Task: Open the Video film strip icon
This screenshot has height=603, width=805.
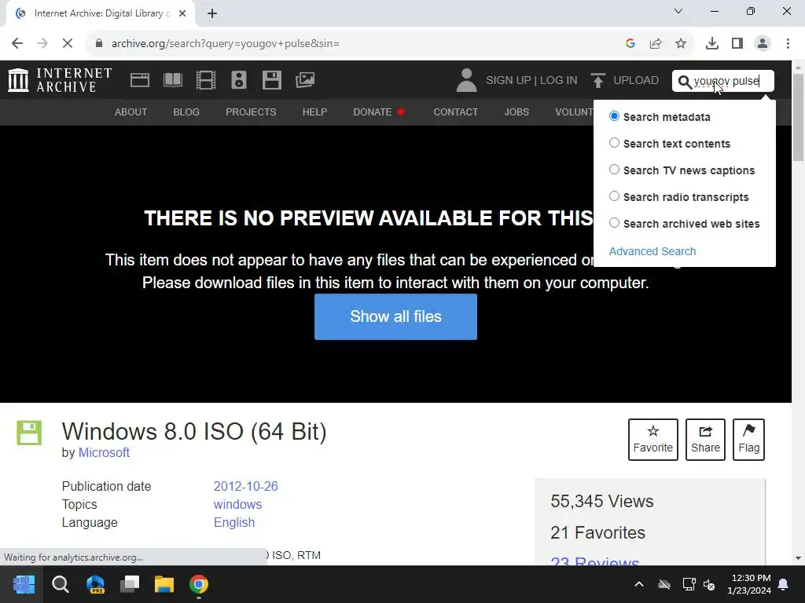Action: click(206, 80)
